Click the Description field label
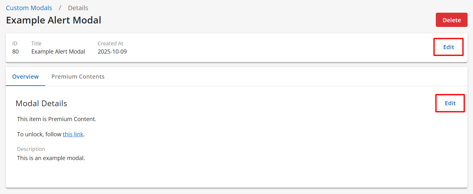Screen dimensions: 473x194 31,149
